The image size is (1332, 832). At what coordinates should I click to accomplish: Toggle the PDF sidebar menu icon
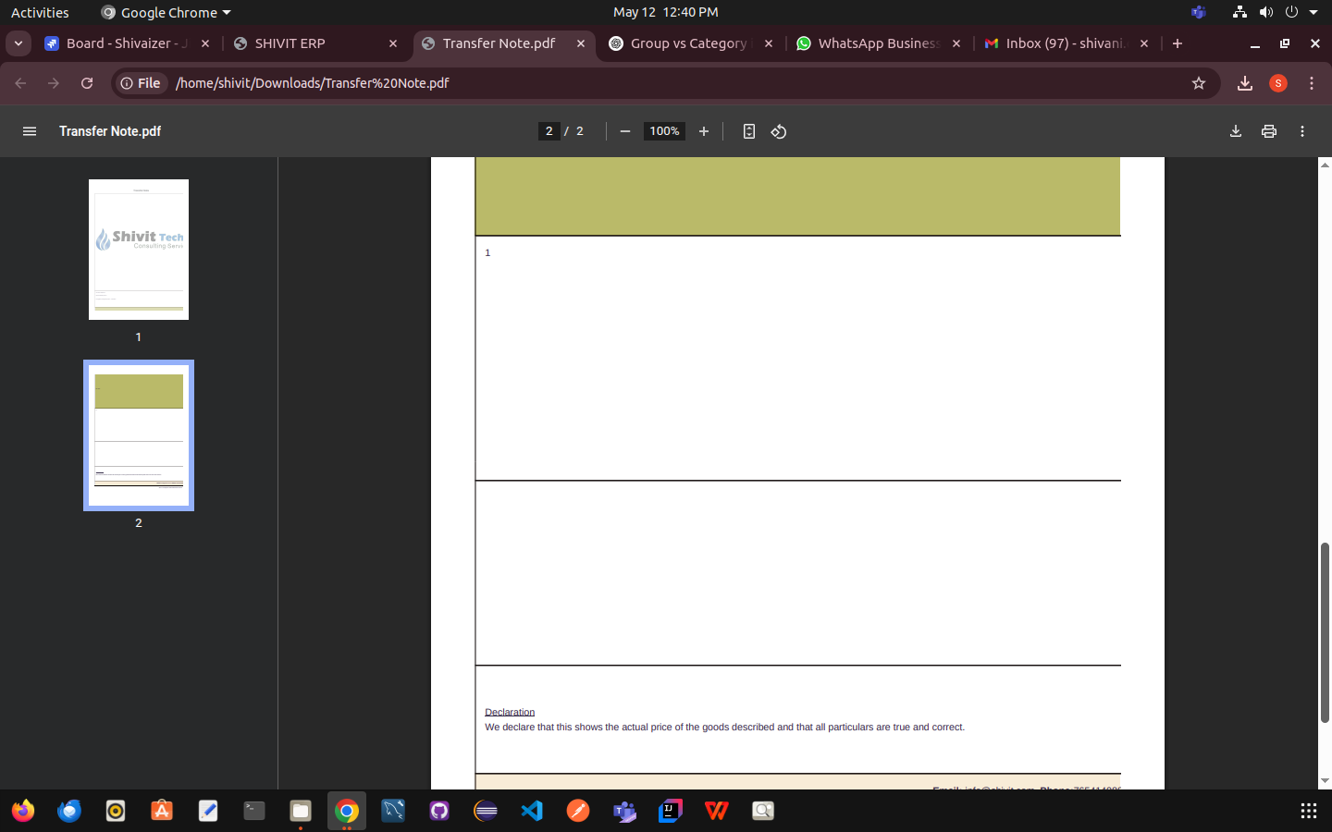tap(30, 131)
